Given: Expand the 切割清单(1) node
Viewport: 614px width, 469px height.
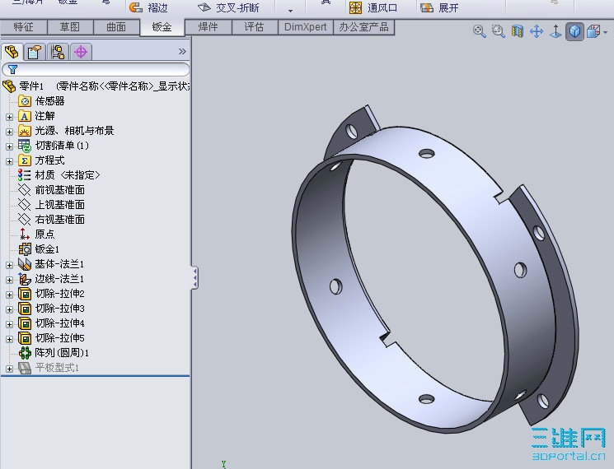Looking at the screenshot, I should [9, 146].
